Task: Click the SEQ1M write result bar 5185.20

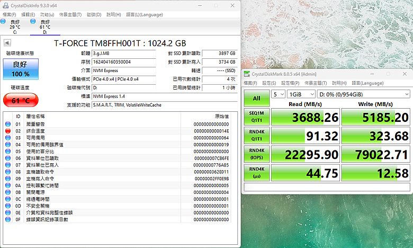Action: tap(376, 117)
